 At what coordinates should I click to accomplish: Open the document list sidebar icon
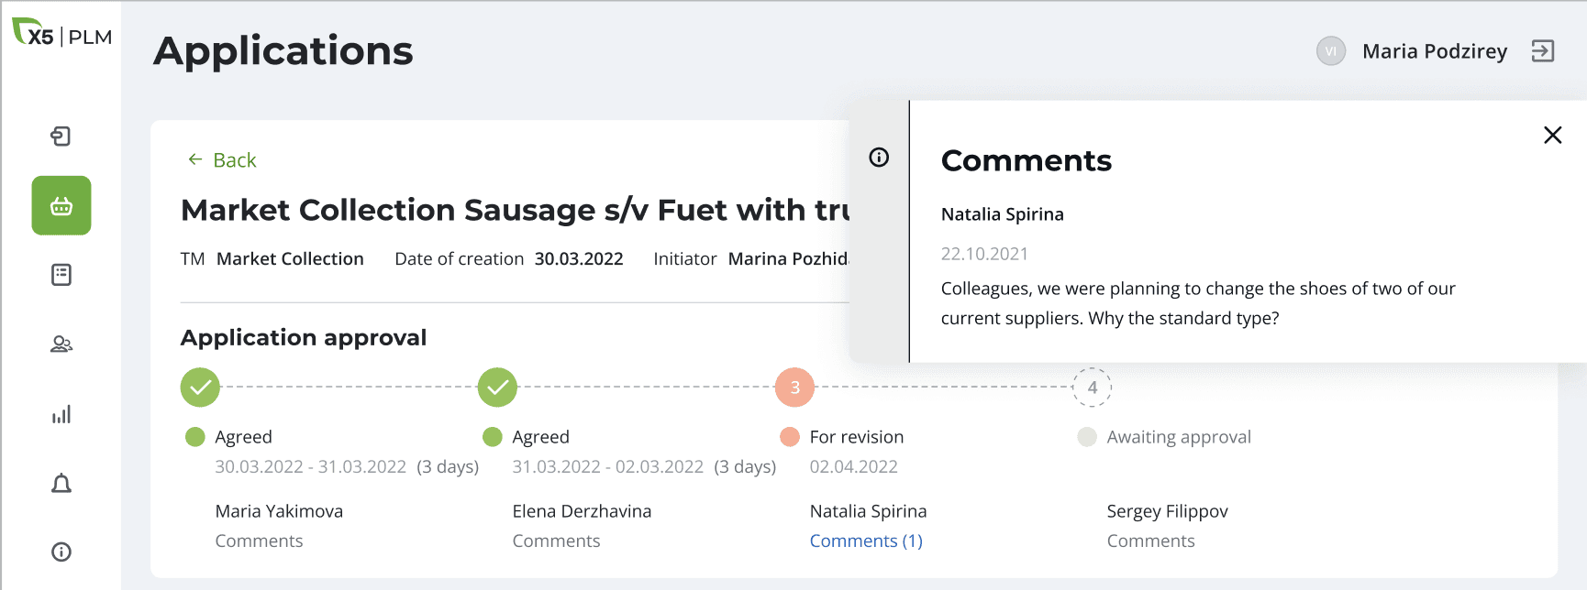[x=61, y=275]
